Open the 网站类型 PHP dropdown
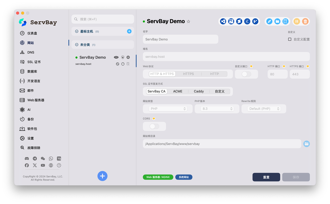This screenshot has width=330, height=204. coord(168,109)
